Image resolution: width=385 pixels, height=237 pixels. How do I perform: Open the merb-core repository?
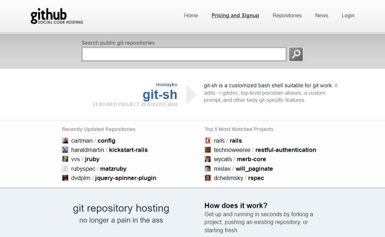point(251,159)
